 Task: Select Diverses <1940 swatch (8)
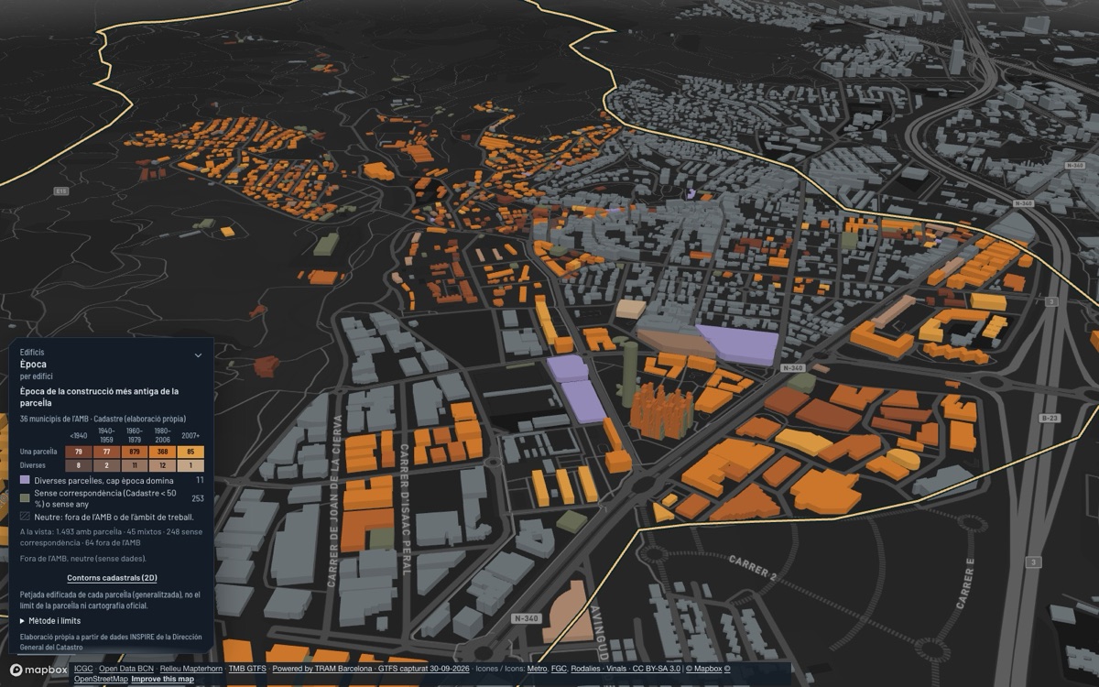point(79,465)
